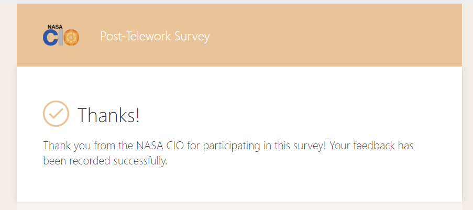Click the word "Survey" in the header
This screenshot has height=210, width=473.
coord(193,37)
